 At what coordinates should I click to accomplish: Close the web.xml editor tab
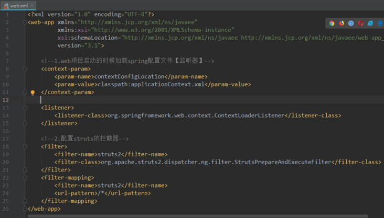(x=32, y=6)
